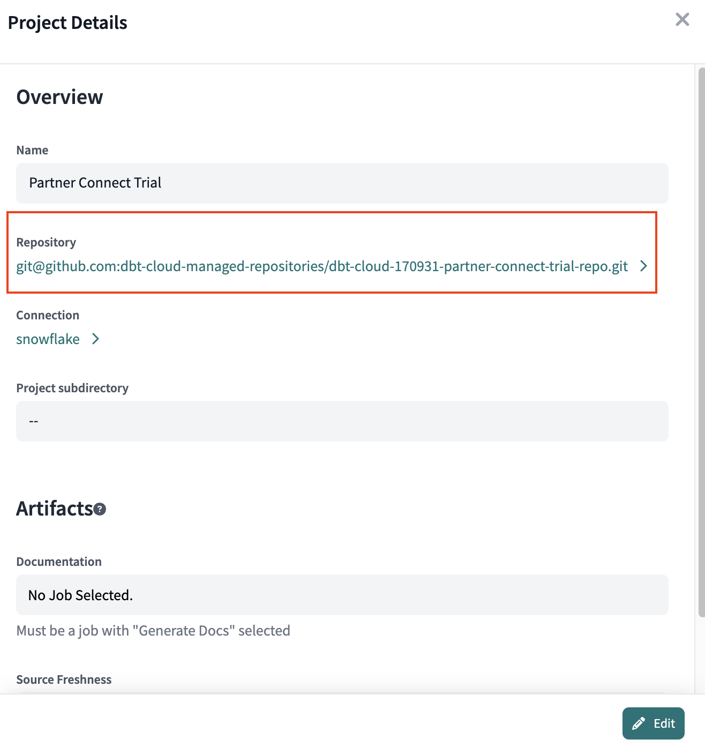Click the Edit button

point(653,723)
